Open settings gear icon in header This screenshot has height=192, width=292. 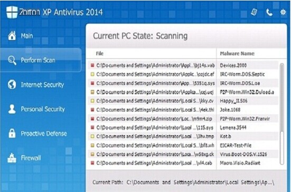click(283, 12)
